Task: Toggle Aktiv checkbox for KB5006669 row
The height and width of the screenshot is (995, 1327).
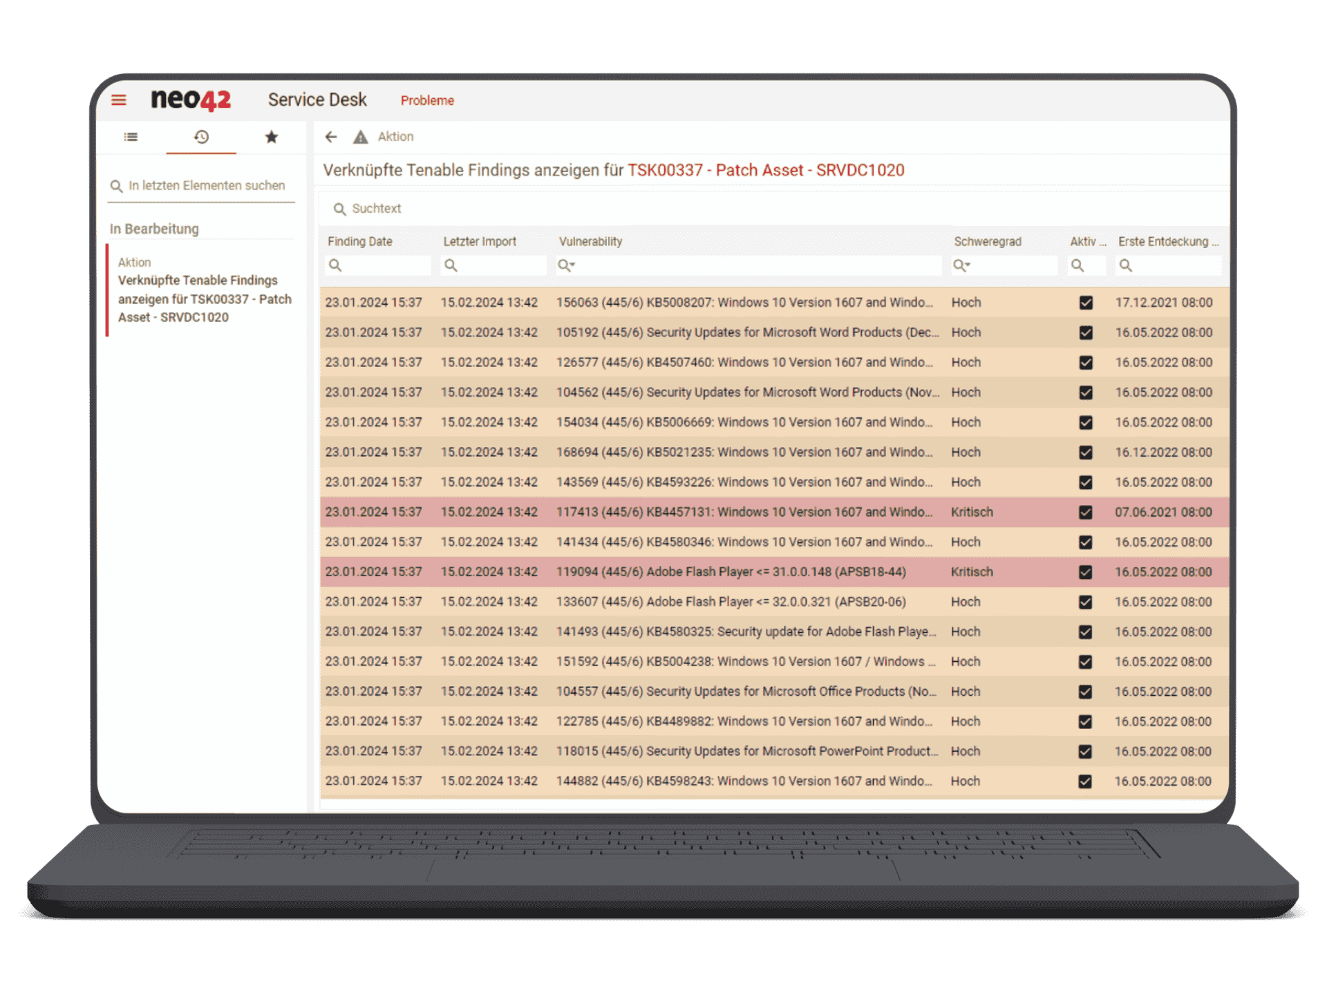Action: point(1086,422)
